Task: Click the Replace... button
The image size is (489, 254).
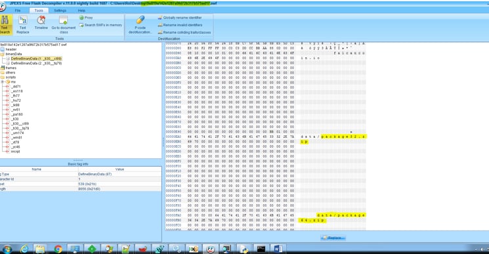Action: pos(333,238)
